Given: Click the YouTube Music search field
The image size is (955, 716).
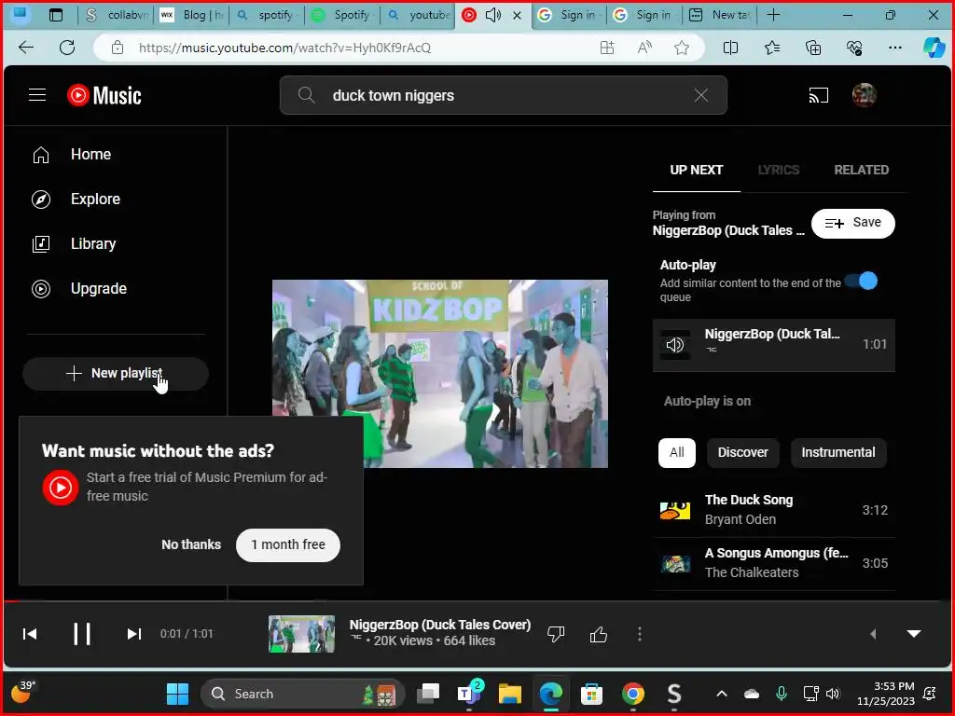Looking at the screenshot, I should click(x=503, y=95).
